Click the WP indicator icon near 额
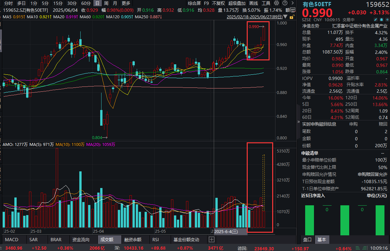The height and width of the screenshot is (251, 390). tap(293, 10)
